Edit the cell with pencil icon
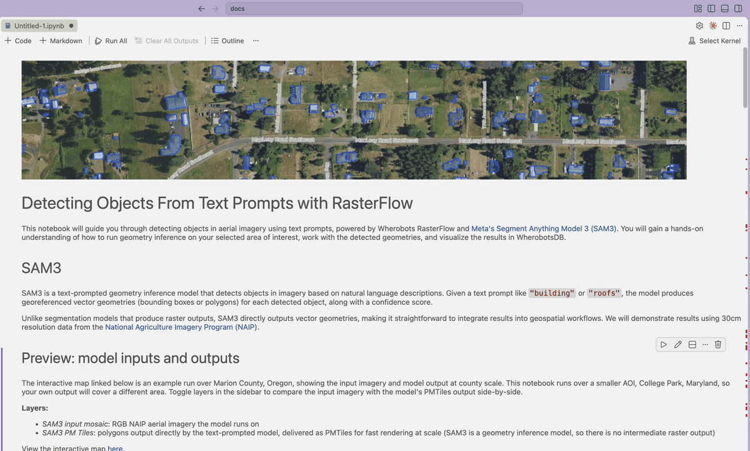 [x=678, y=344]
